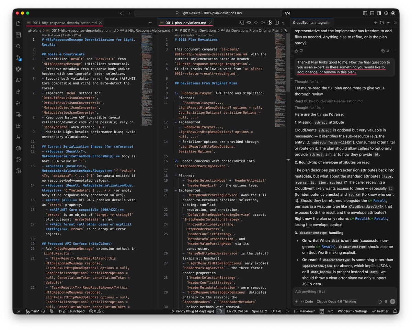Viewport: 412px width, 331px height.
Task: Go to previous change arrow in editor toolbar
Action: (249, 23)
